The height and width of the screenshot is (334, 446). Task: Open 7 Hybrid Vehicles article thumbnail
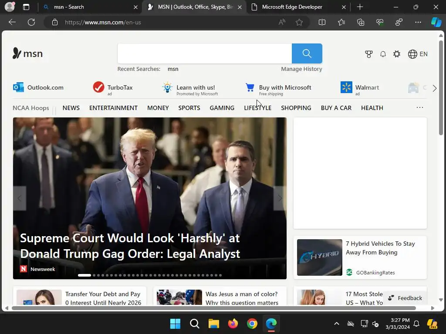(x=319, y=257)
